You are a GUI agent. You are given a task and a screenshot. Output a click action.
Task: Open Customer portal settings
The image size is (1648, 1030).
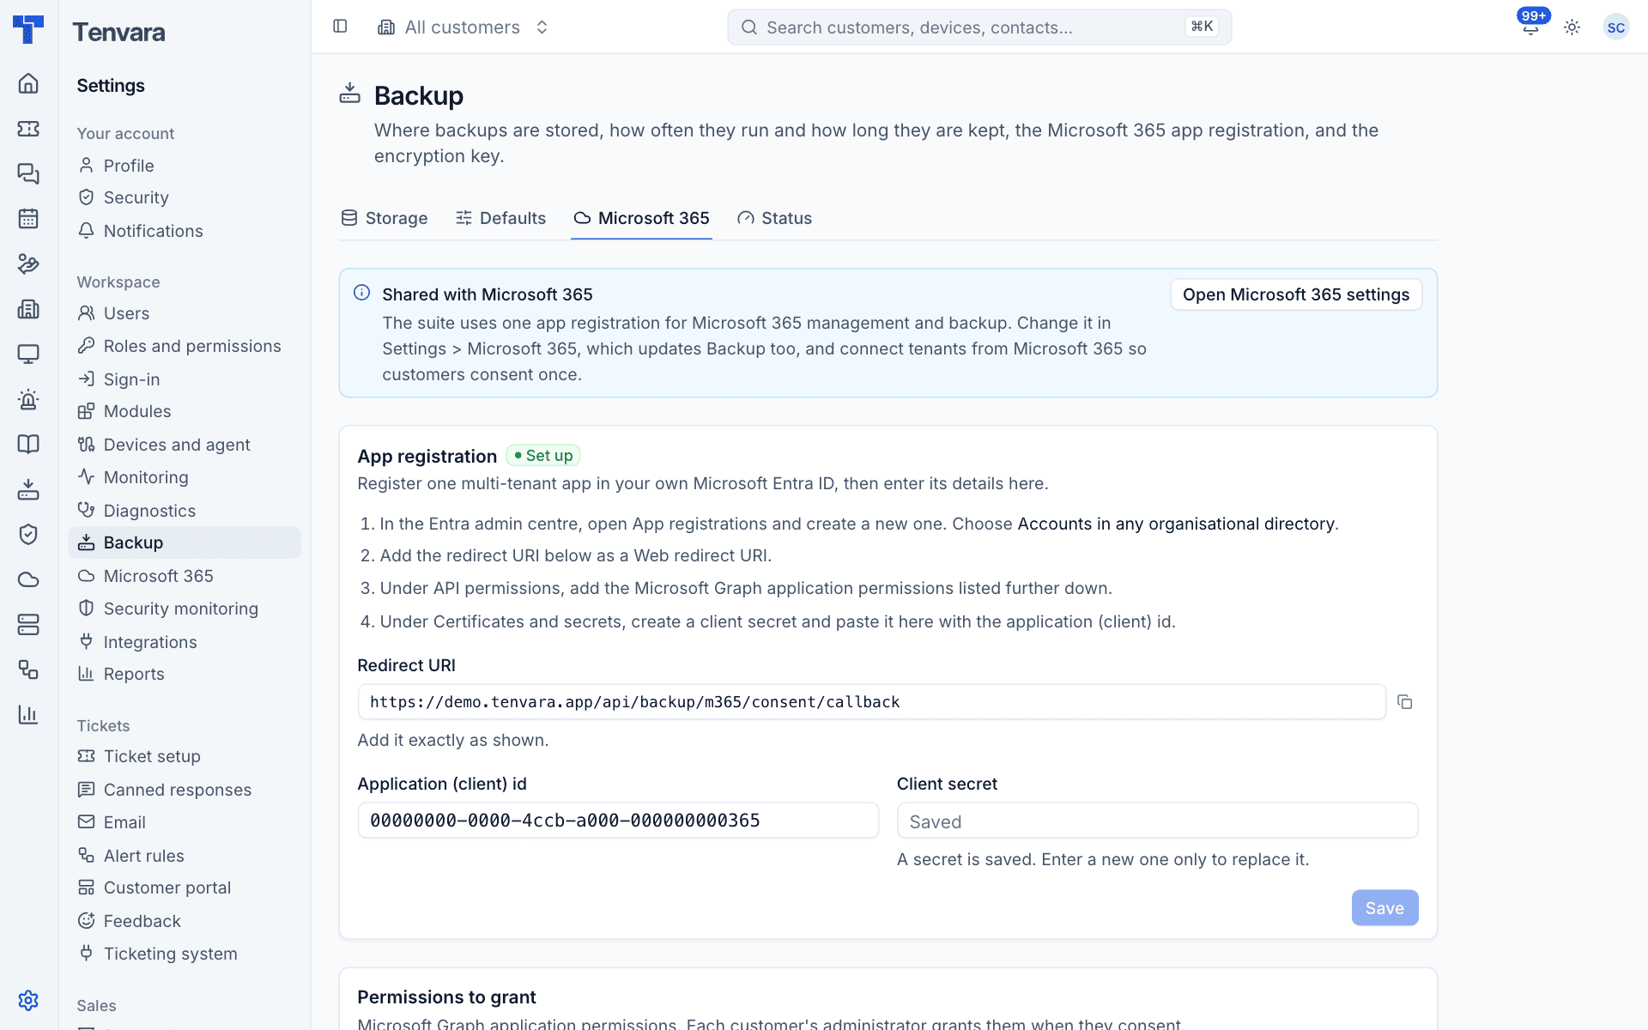[x=185, y=888]
